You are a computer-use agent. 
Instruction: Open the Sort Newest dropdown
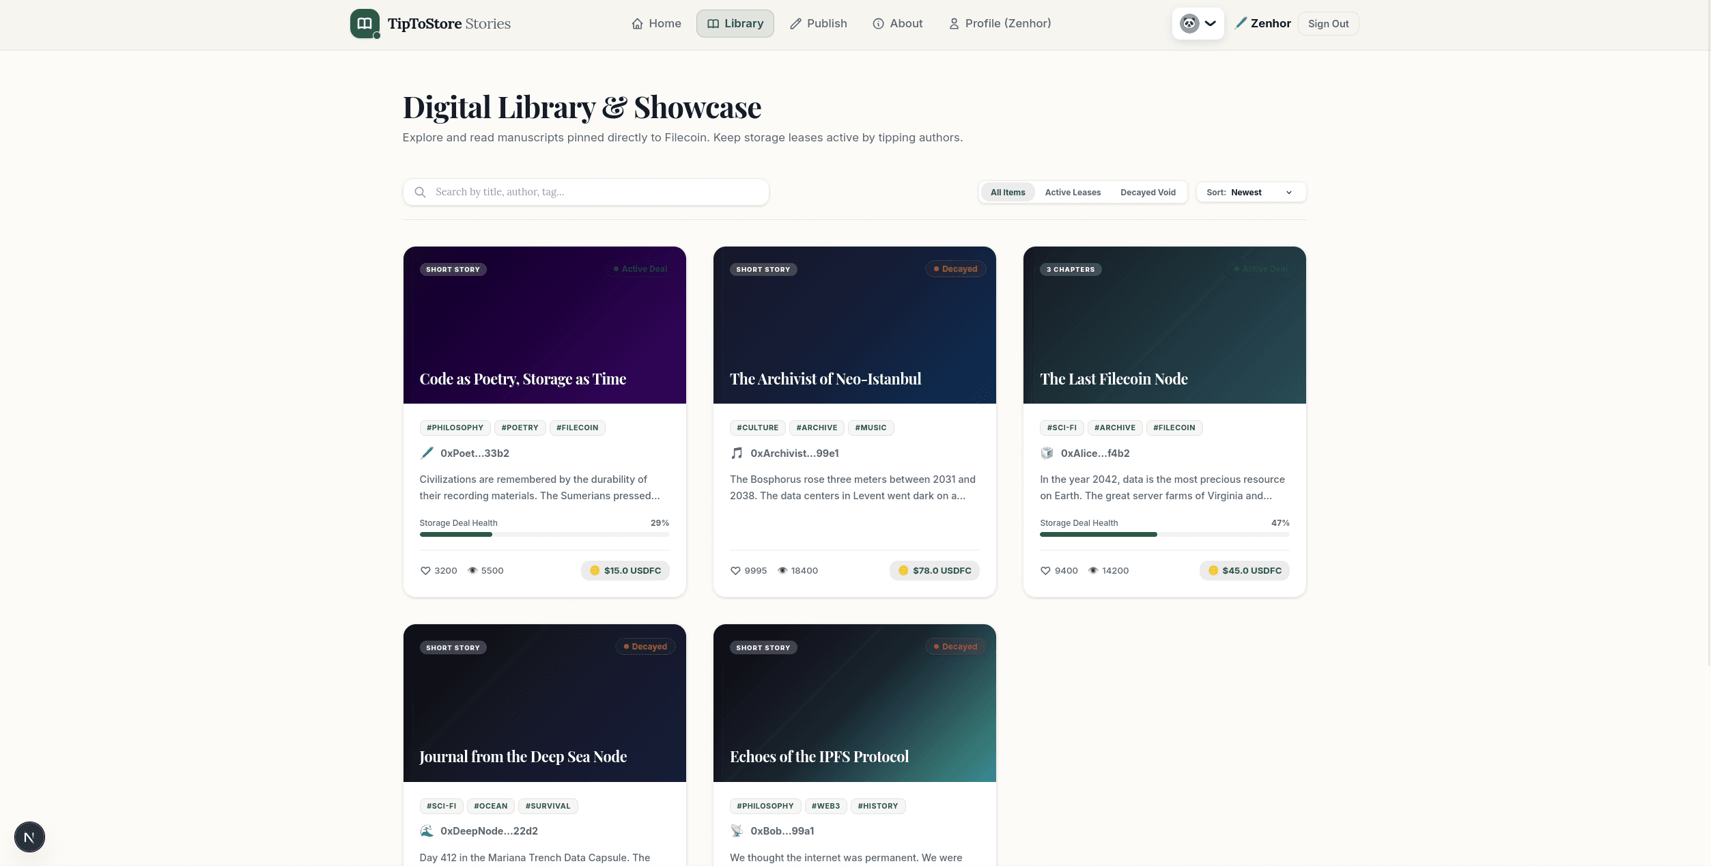[x=1251, y=192]
